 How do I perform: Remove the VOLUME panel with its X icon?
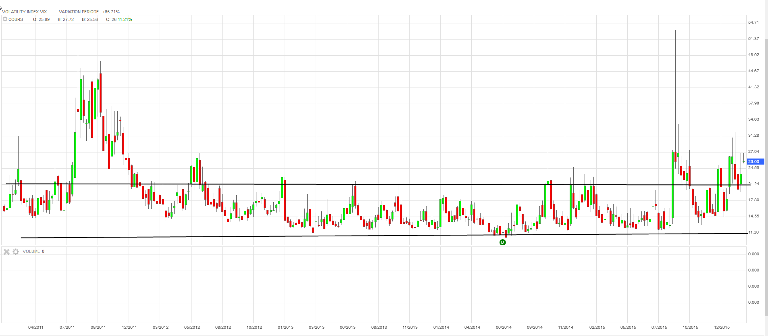pos(6,252)
